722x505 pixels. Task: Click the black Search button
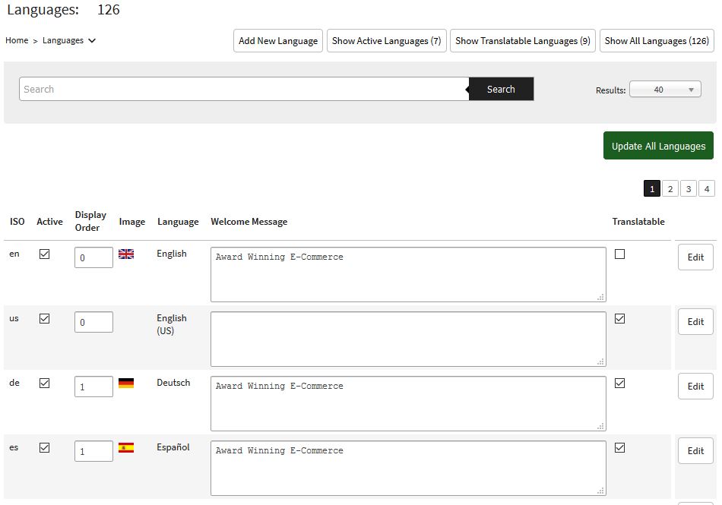(x=501, y=89)
